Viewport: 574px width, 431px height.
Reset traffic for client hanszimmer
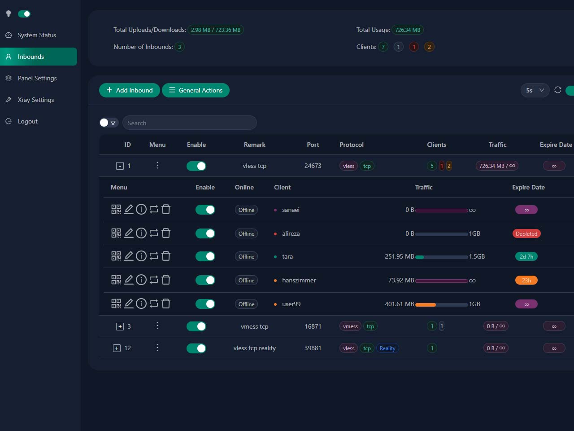tap(154, 280)
